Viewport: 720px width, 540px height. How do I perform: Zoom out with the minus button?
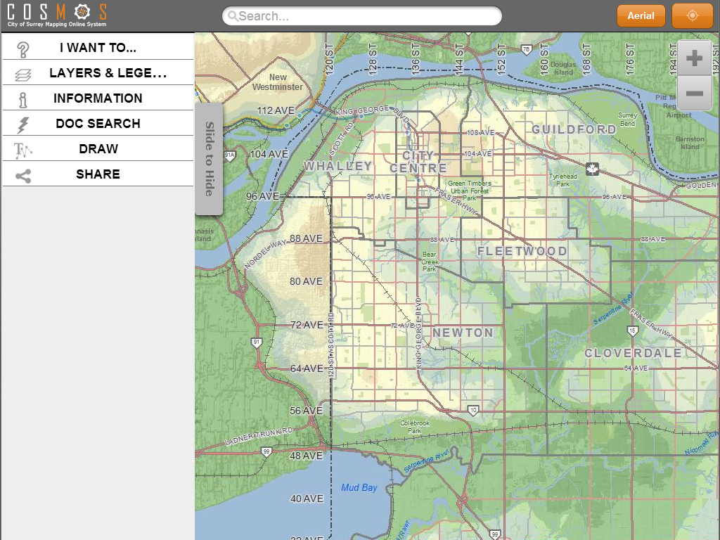(x=694, y=93)
